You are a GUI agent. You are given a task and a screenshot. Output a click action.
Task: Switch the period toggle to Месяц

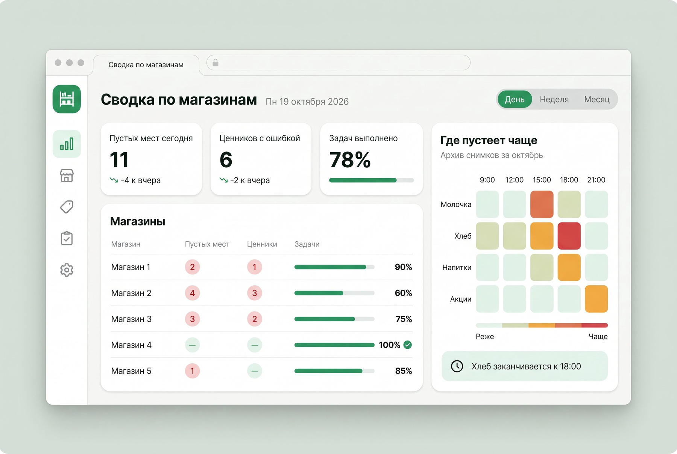click(x=597, y=99)
